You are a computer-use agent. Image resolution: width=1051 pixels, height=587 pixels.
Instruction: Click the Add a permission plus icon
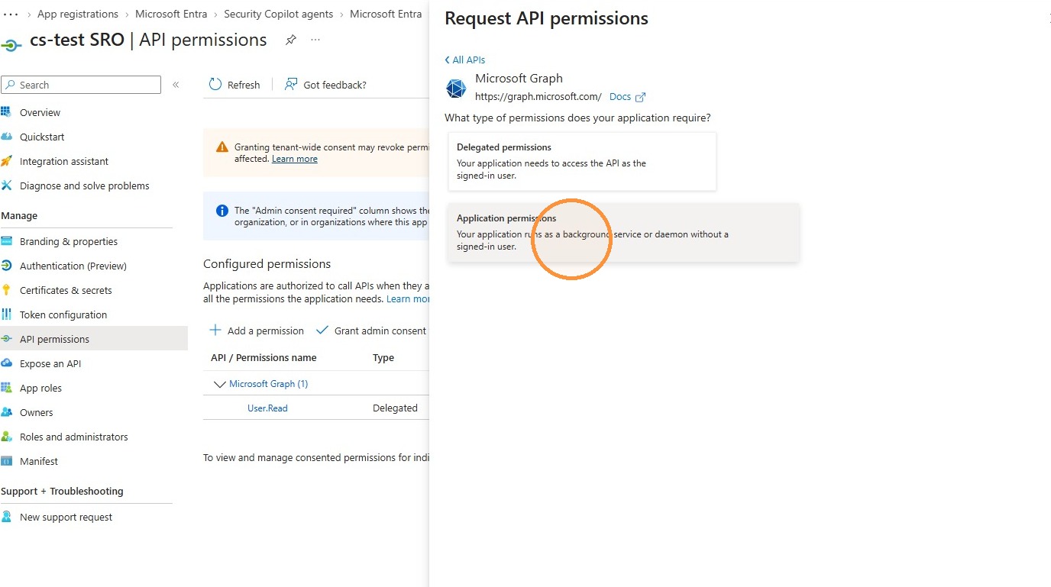point(215,331)
